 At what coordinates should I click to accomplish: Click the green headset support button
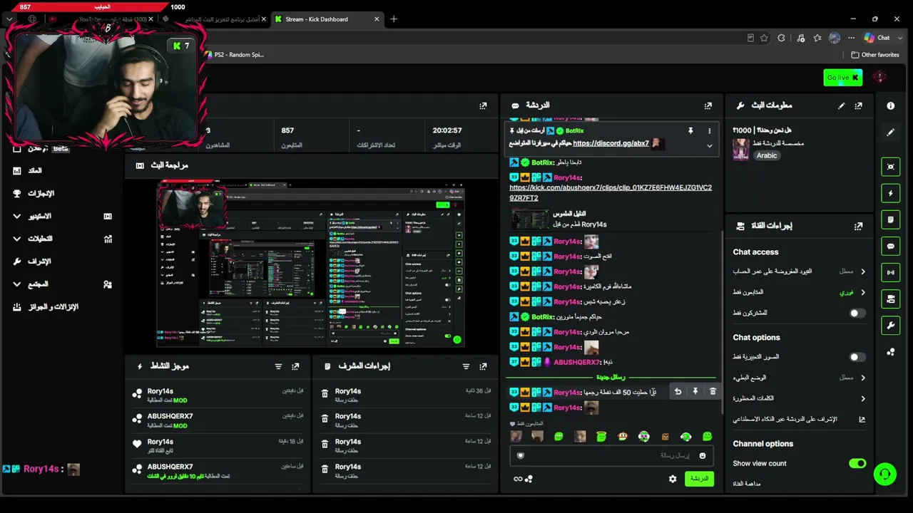885,474
